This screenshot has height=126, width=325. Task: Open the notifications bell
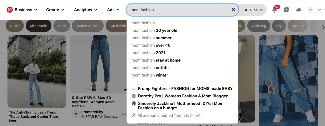tap(275, 10)
